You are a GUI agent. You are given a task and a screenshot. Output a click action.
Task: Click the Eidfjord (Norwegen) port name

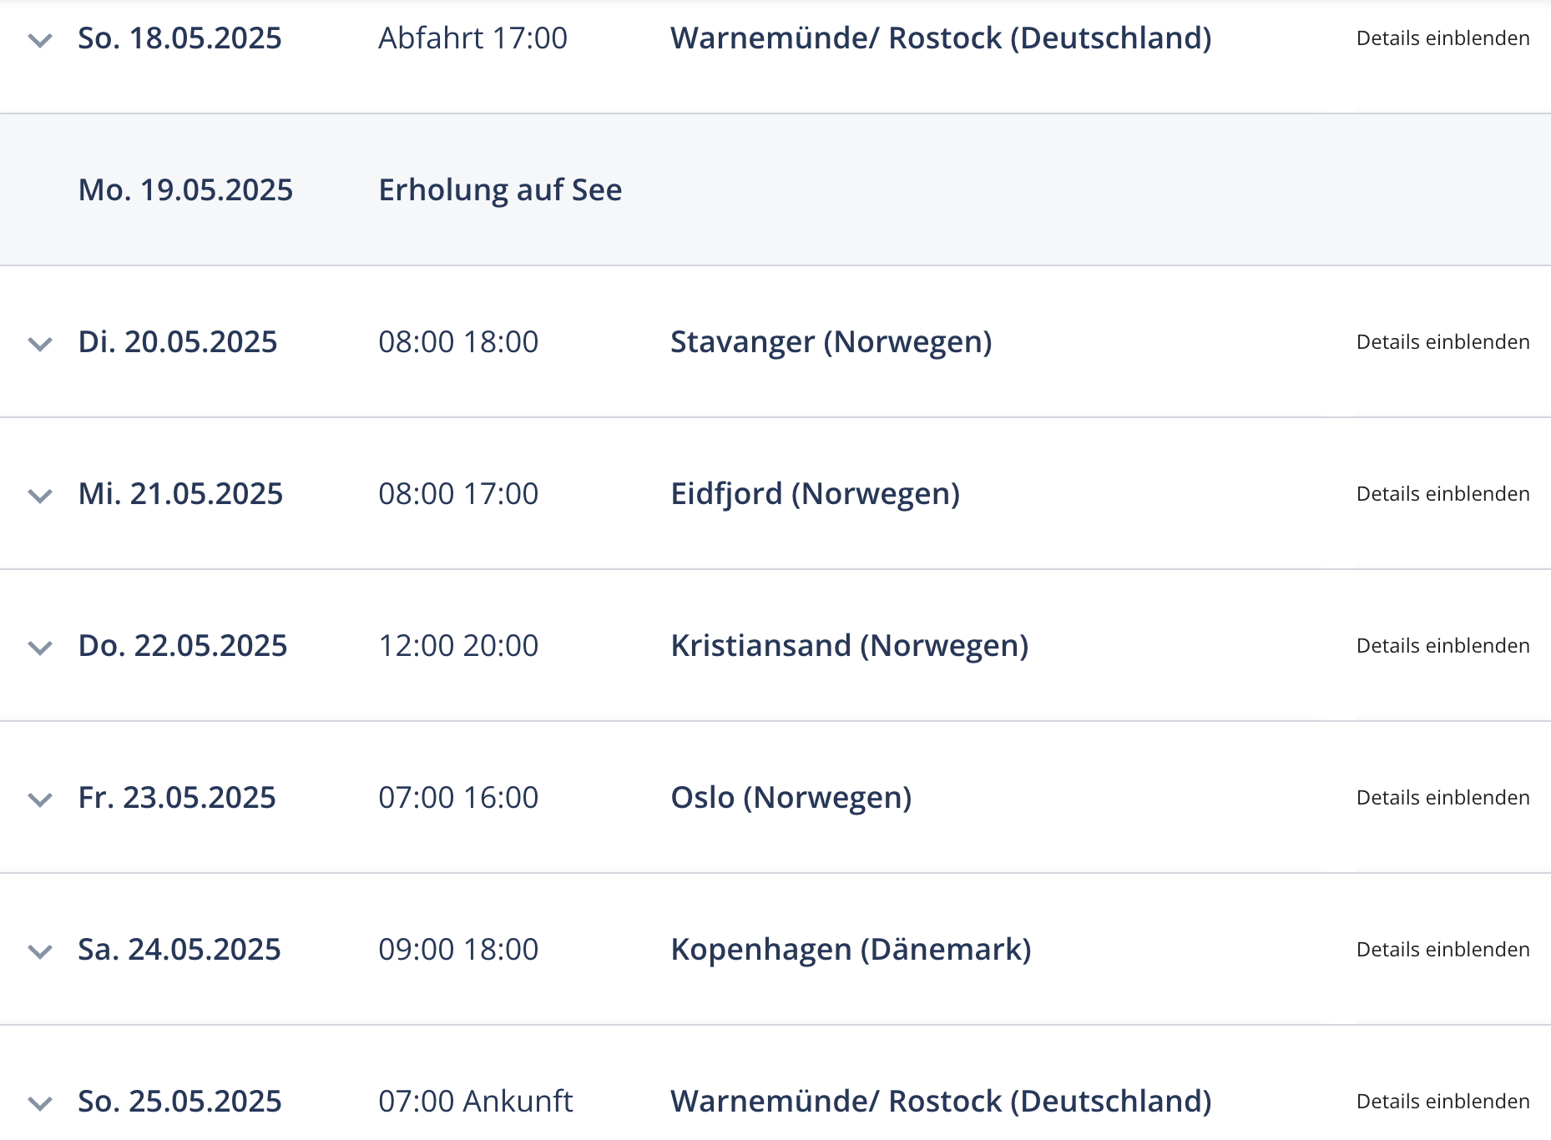coord(816,494)
